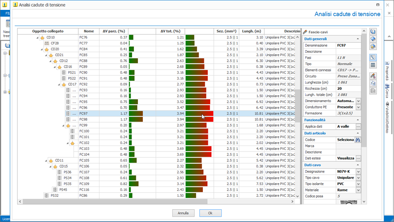Click the PS21 socket icon
Image resolution: width=394 pixels, height=222 pixels.
pos(64,73)
